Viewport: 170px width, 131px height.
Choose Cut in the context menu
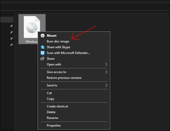49,93
